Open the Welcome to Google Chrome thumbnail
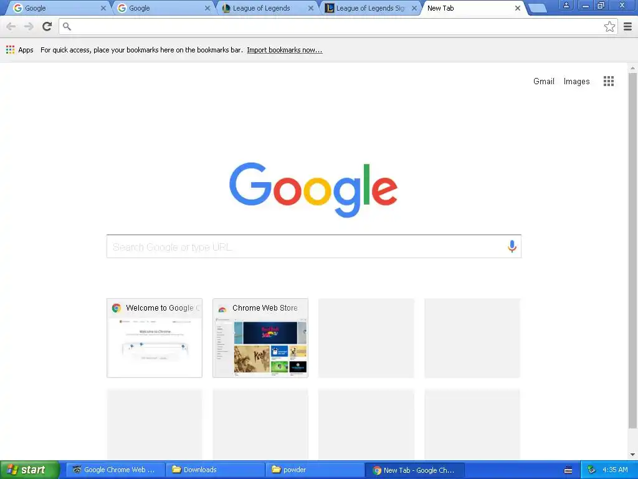Viewport: 638px width, 479px height. [x=155, y=338]
